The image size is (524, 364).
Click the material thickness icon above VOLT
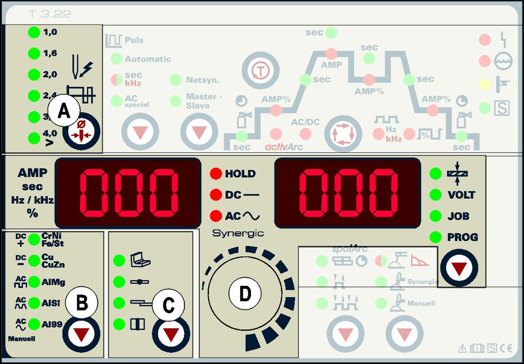click(x=457, y=173)
